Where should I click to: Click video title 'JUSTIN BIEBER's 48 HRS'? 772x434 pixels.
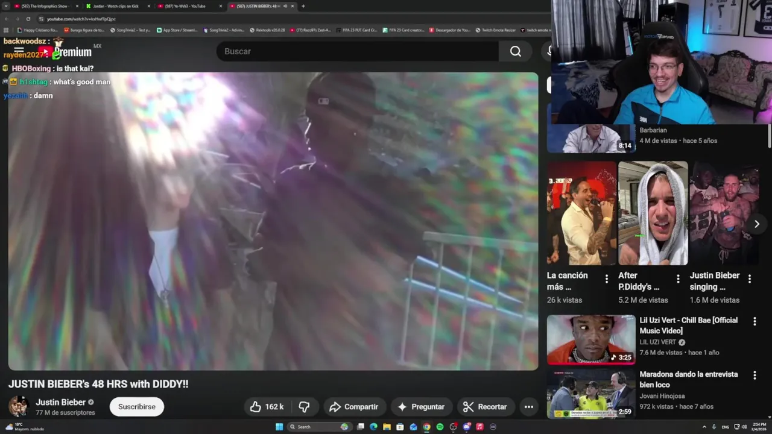98,384
